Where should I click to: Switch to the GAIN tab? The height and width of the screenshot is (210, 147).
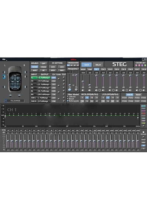87,65
